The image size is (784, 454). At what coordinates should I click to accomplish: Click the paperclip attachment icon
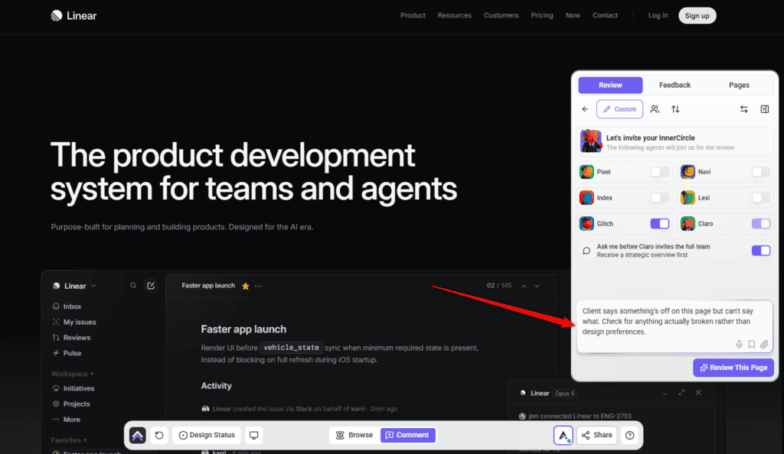tap(764, 344)
